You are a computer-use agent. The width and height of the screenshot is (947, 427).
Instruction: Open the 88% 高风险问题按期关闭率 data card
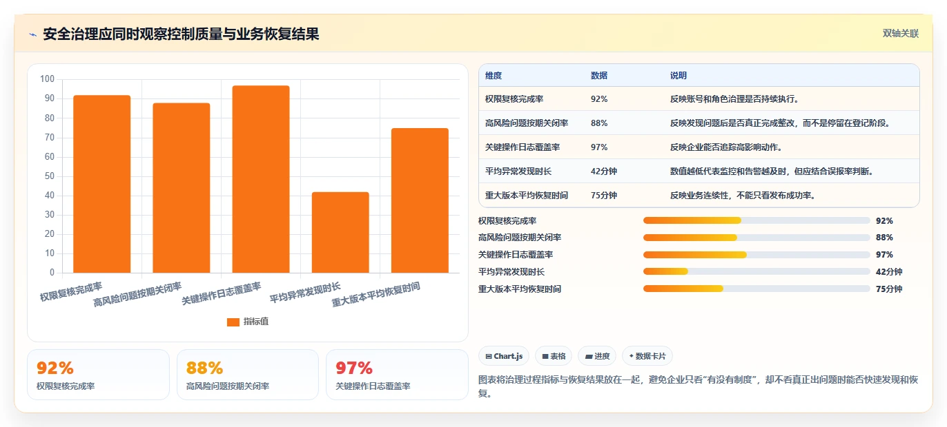(248, 375)
